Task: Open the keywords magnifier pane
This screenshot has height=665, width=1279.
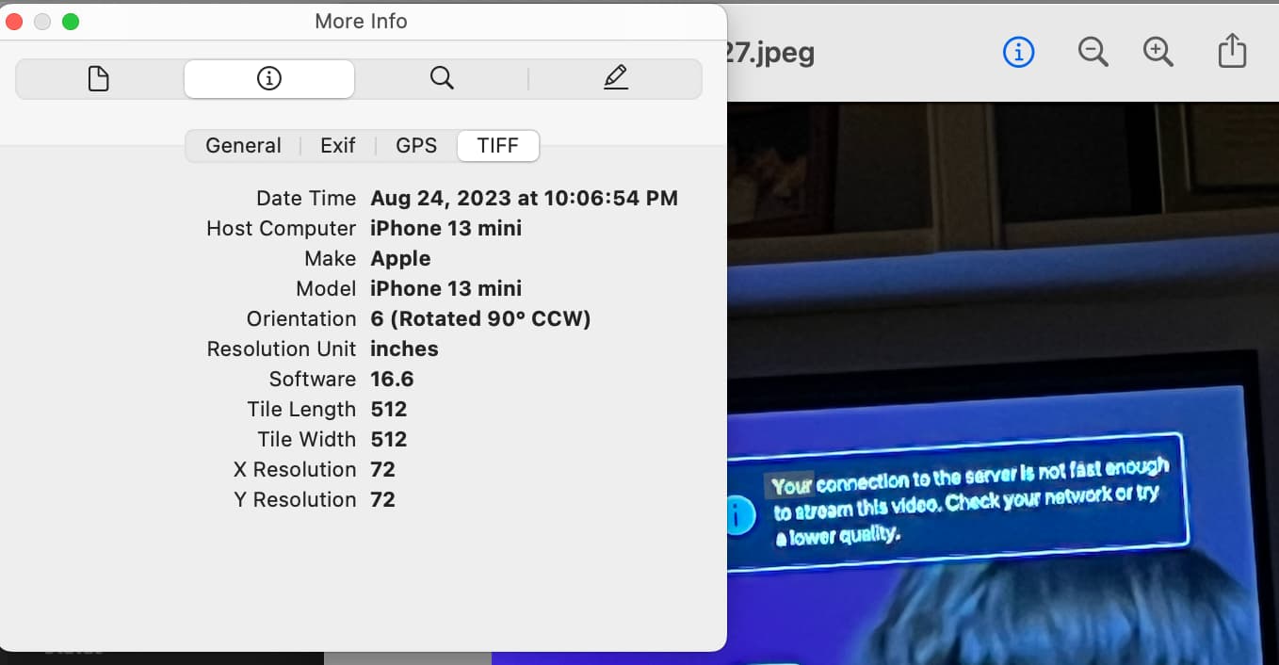Action: (x=442, y=79)
